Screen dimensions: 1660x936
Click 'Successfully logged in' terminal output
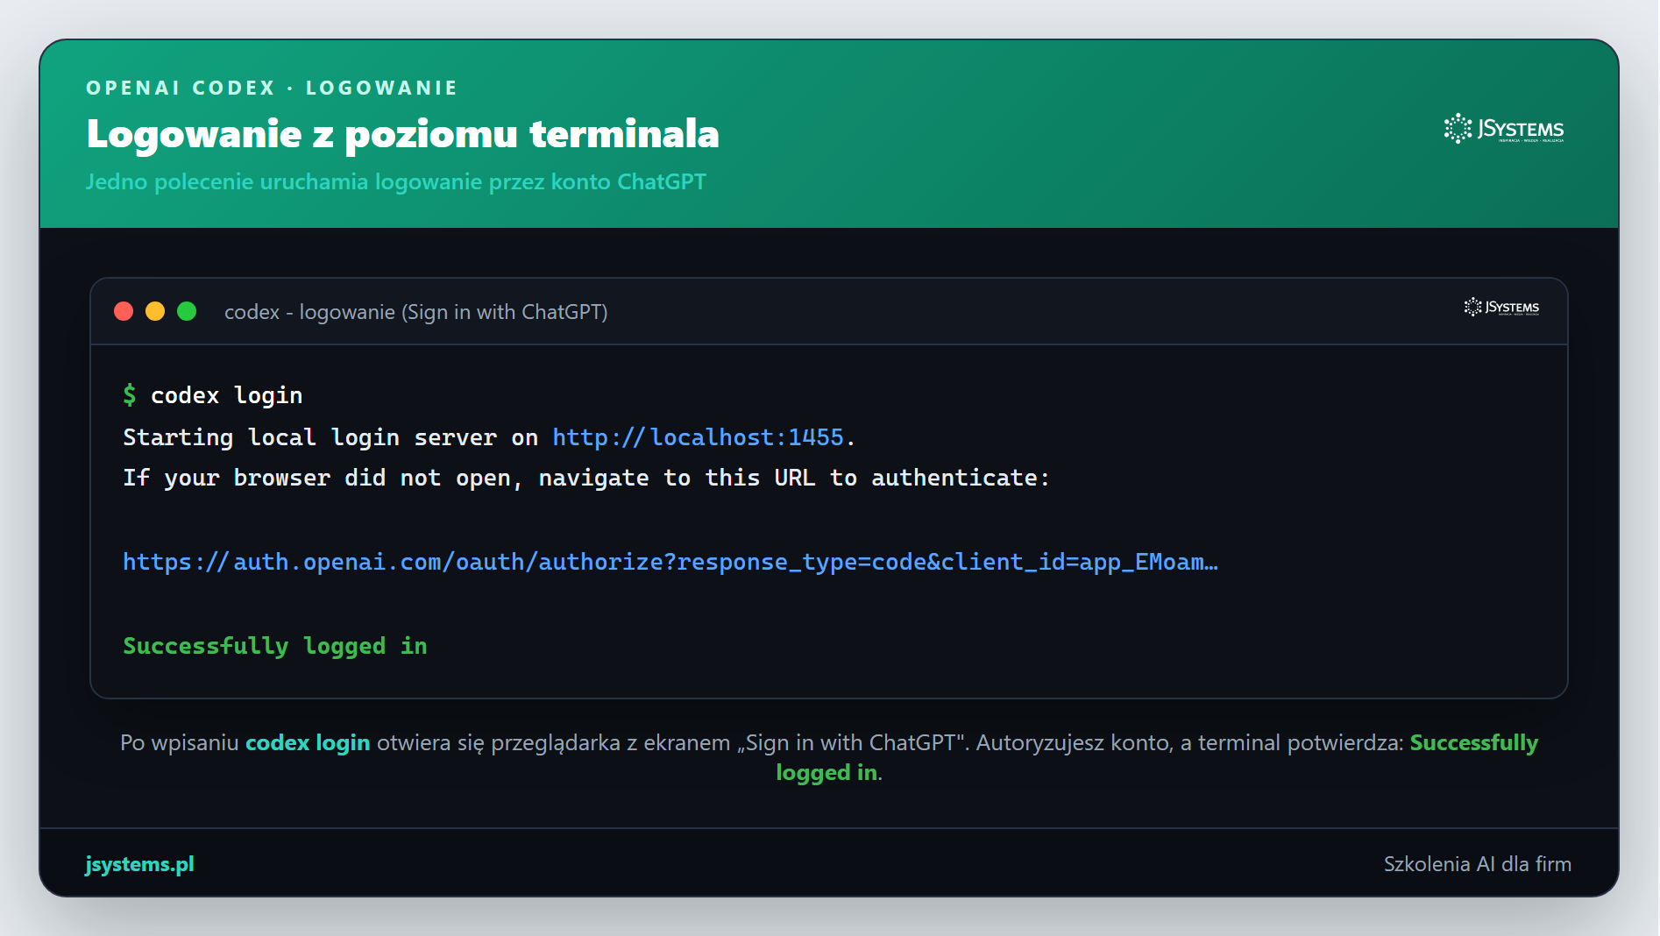click(275, 646)
